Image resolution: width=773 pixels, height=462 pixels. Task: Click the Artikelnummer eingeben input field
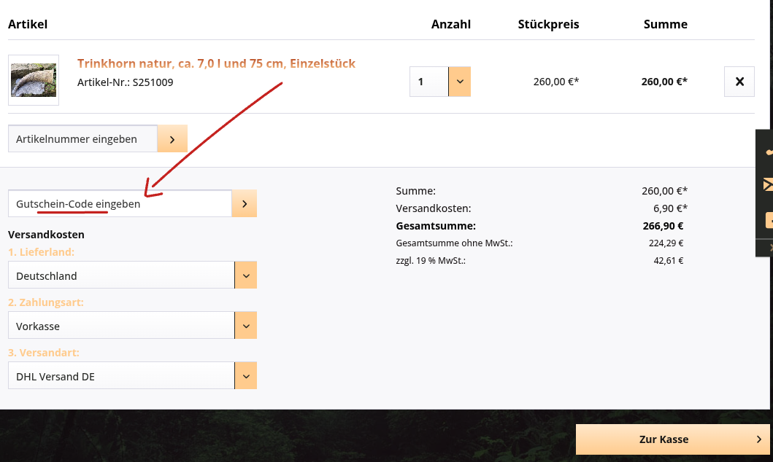coord(82,138)
